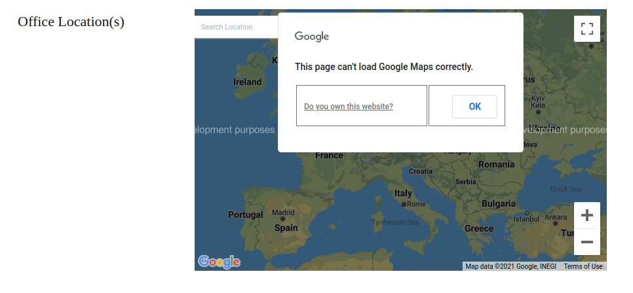Toggle fullscreen view of the map

[x=586, y=29]
